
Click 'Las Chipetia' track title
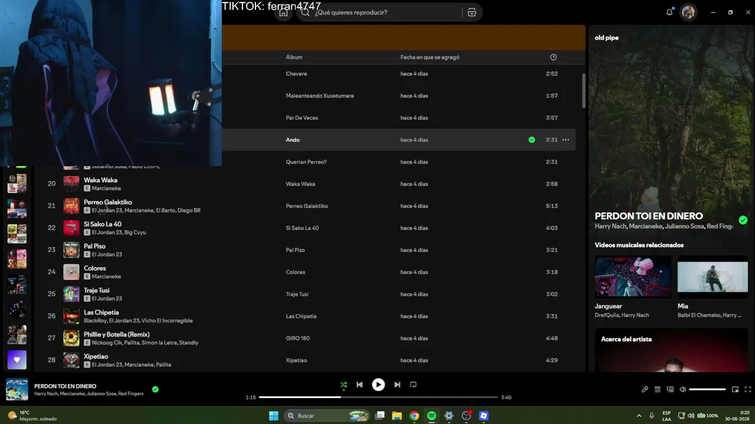(x=101, y=313)
